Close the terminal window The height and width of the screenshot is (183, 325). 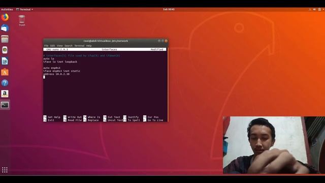point(166,41)
